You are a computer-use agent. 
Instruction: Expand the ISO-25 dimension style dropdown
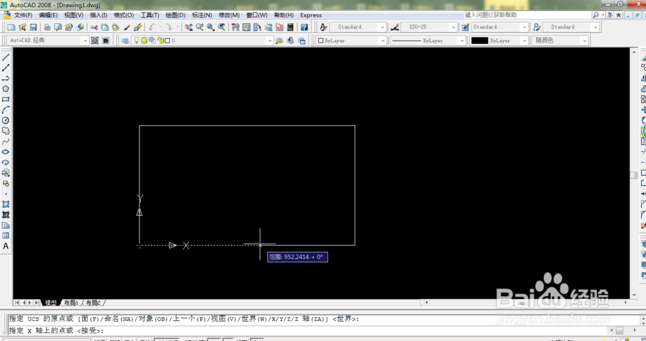[453, 27]
